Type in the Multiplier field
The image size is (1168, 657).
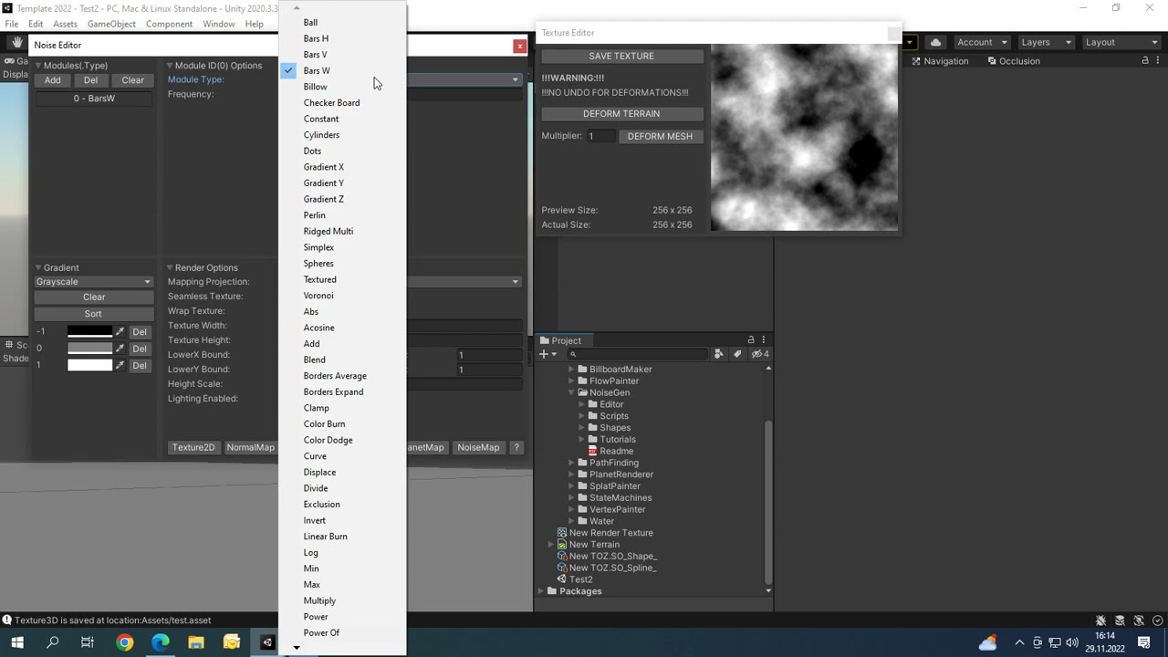point(600,136)
